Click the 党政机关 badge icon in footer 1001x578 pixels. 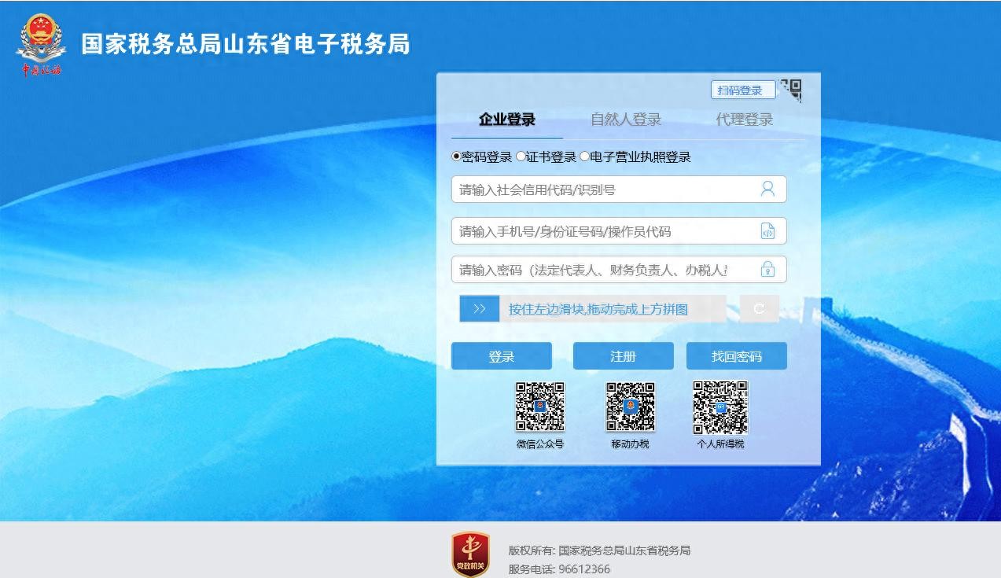(x=470, y=554)
